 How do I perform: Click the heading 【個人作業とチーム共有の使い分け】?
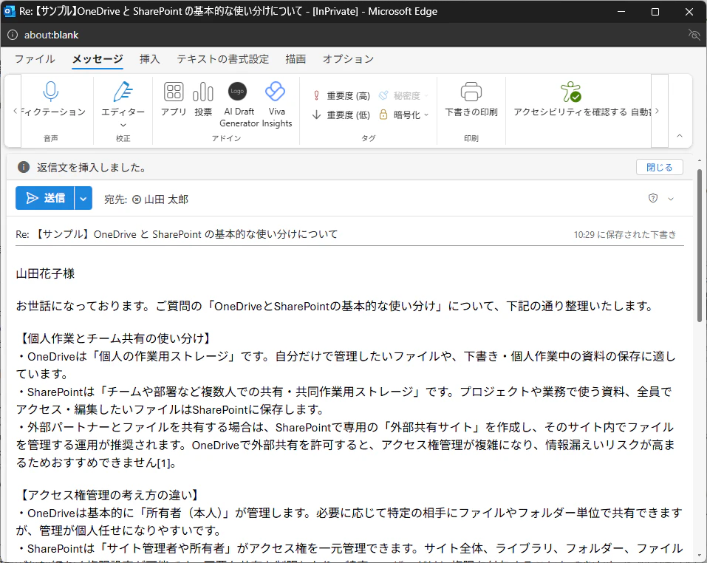click(115, 338)
